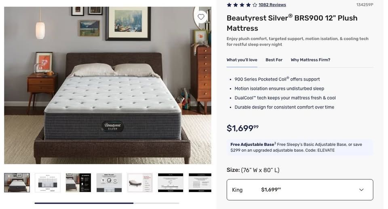Click the Beautyrest Silver product title
Screen dimensions: 388x209
point(292,23)
